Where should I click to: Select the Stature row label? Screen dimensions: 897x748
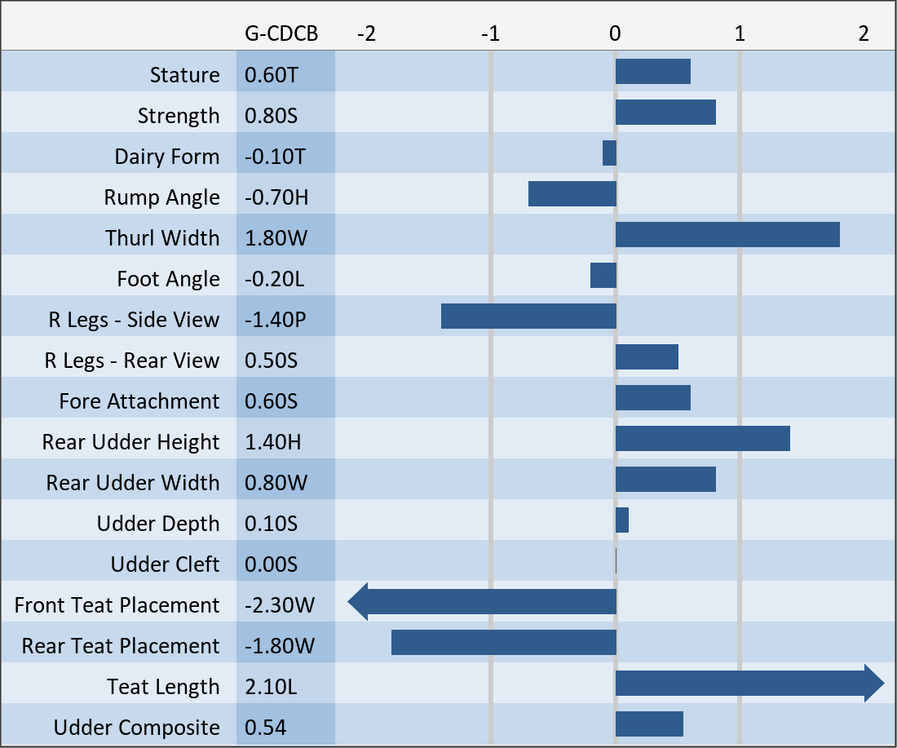(x=184, y=75)
